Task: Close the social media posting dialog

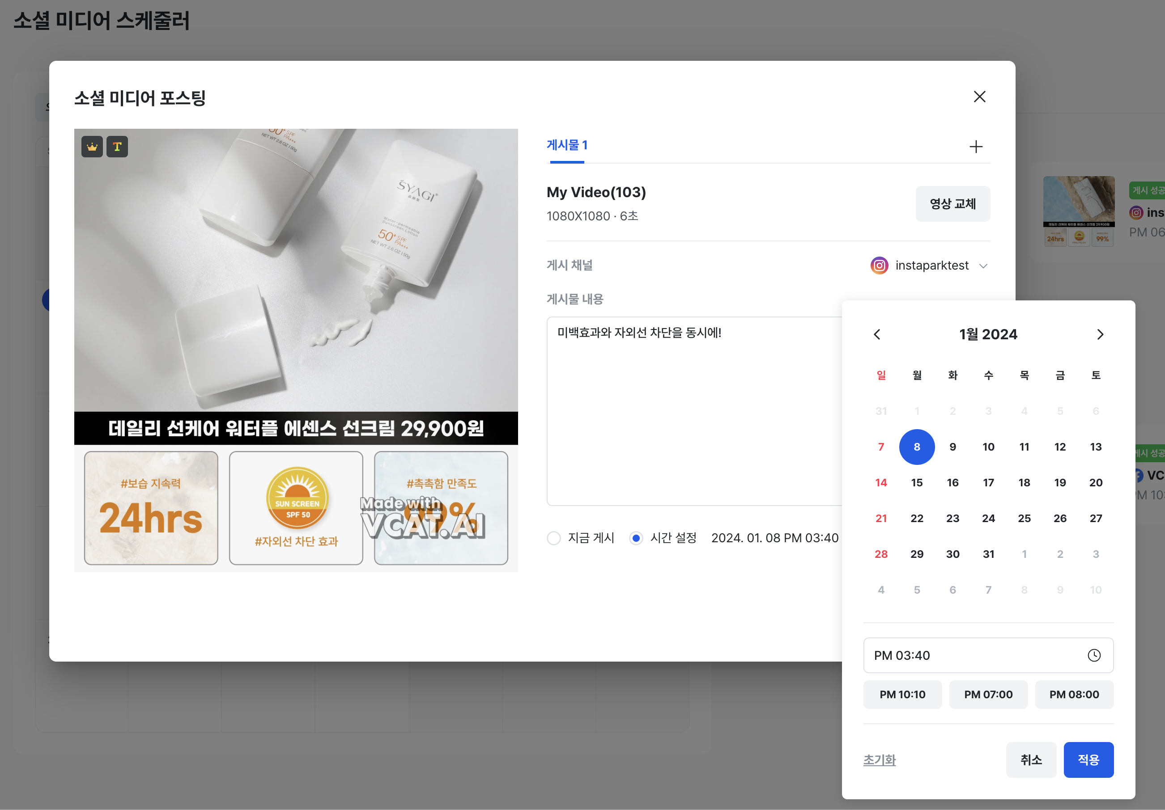Action: [979, 97]
